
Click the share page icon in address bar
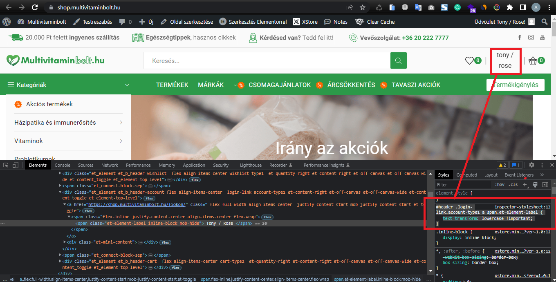350,7
